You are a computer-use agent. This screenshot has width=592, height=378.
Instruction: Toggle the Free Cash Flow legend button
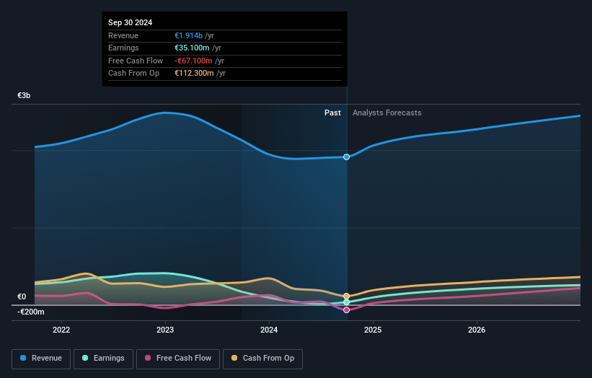[x=178, y=359]
